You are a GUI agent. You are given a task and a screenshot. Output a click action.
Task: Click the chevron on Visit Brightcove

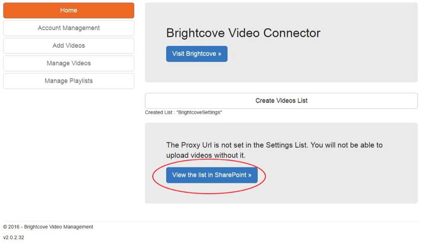click(x=219, y=54)
